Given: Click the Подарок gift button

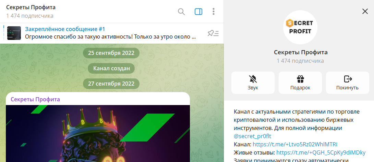Looking at the screenshot, I should tap(300, 83).
